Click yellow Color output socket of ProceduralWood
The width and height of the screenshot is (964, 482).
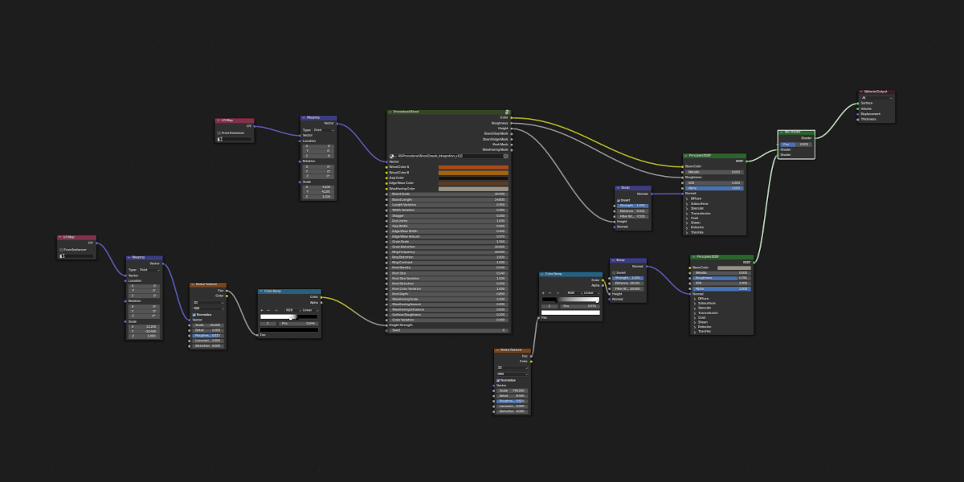tap(512, 117)
